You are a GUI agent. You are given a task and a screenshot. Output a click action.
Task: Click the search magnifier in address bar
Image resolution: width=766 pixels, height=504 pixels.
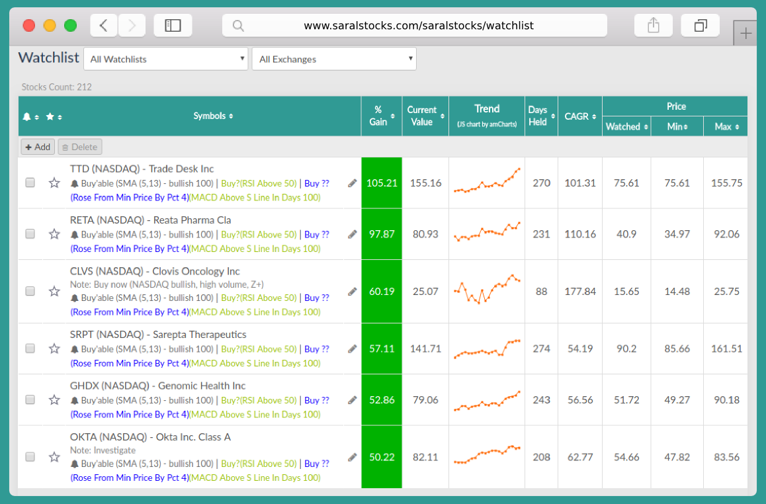[238, 25]
